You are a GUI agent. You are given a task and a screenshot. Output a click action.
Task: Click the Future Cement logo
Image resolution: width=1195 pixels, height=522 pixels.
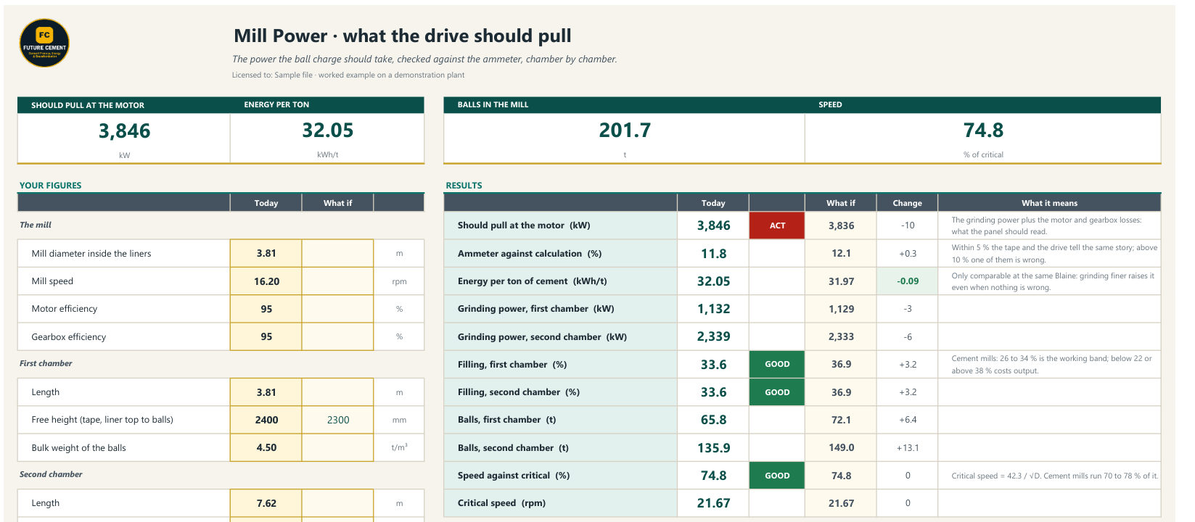point(44,43)
